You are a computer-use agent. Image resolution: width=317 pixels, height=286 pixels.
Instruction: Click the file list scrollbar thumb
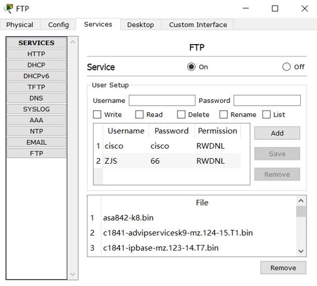[301, 211]
